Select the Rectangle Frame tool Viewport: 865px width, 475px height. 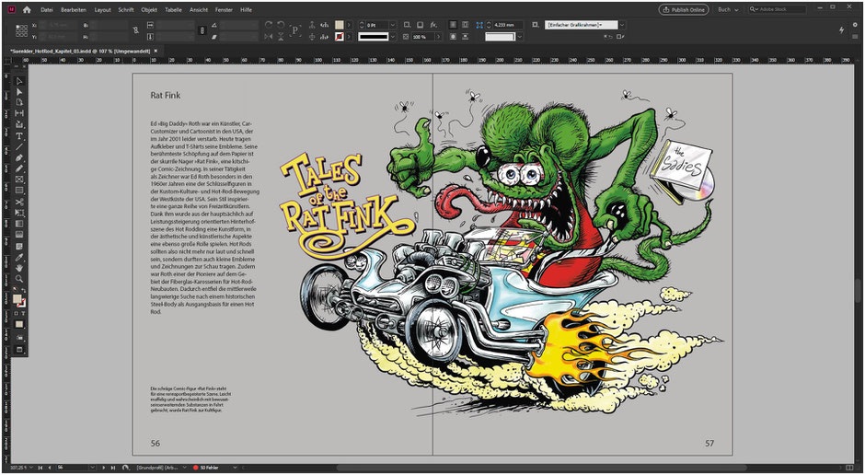click(x=19, y=180)
